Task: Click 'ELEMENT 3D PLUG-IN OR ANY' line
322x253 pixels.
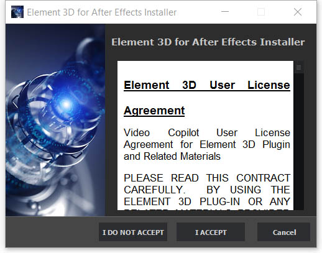Action: (x=207, y=201)
